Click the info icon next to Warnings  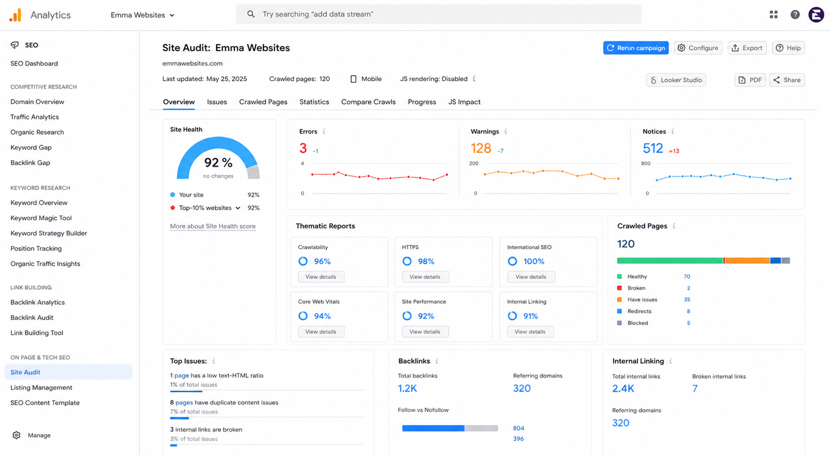(x=506, y=132)
